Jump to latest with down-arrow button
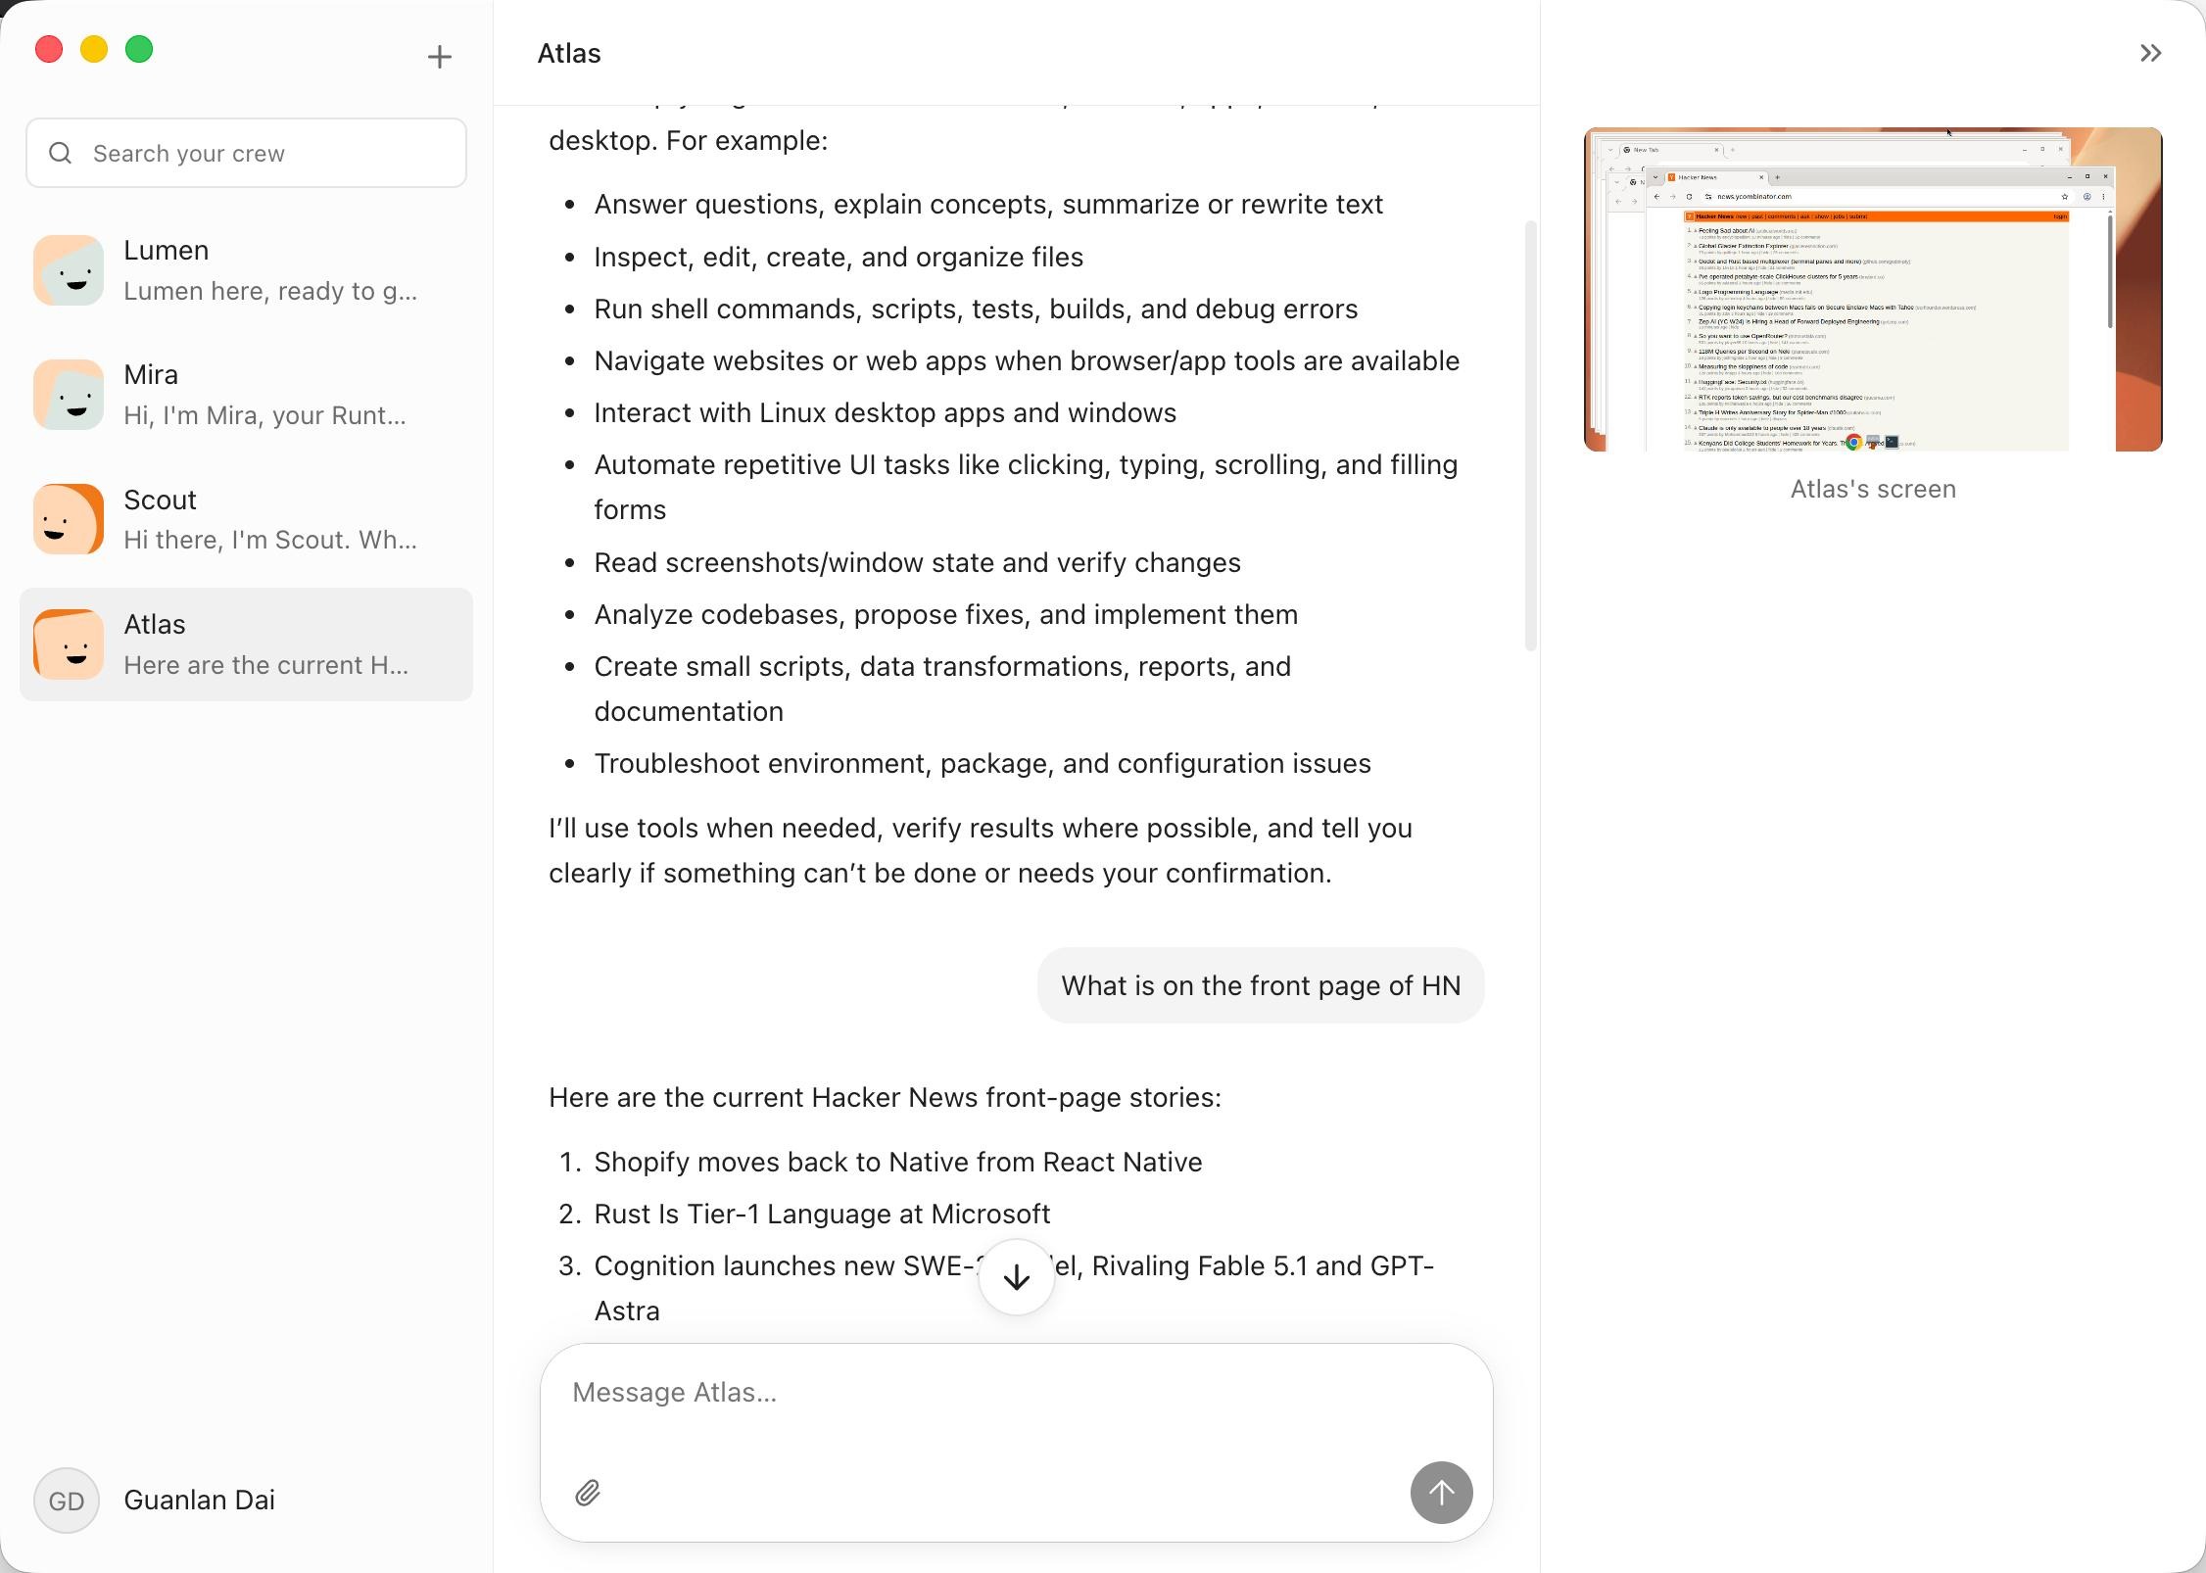The image size is (2206, 1573). click(1017, 1277)
